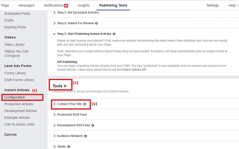Click info icon beside Styles
239x149 pixels.
pos(69,147)
